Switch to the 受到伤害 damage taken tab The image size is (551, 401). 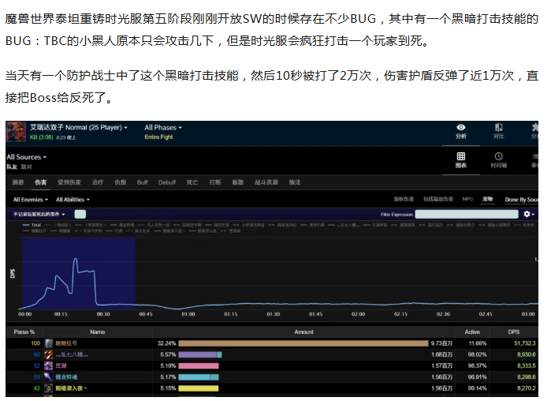point(69,182)
